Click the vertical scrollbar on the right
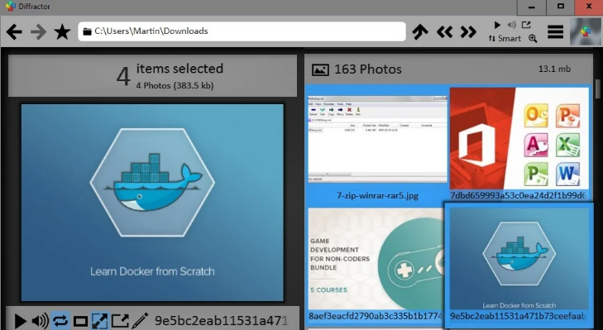 [597, 88]
